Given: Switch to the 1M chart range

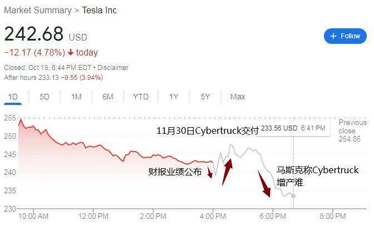Looking at the screenshot, I should pyautogui.click(x=76, y=97).
